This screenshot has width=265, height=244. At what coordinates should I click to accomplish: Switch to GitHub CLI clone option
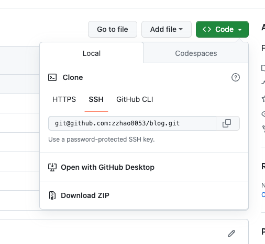135,99
